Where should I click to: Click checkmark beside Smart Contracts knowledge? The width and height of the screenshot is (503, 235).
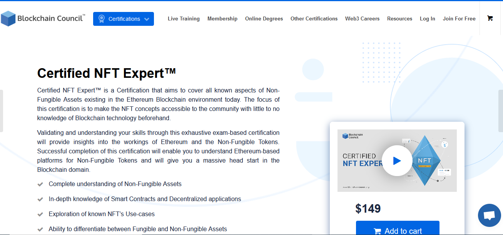(40, 199)
